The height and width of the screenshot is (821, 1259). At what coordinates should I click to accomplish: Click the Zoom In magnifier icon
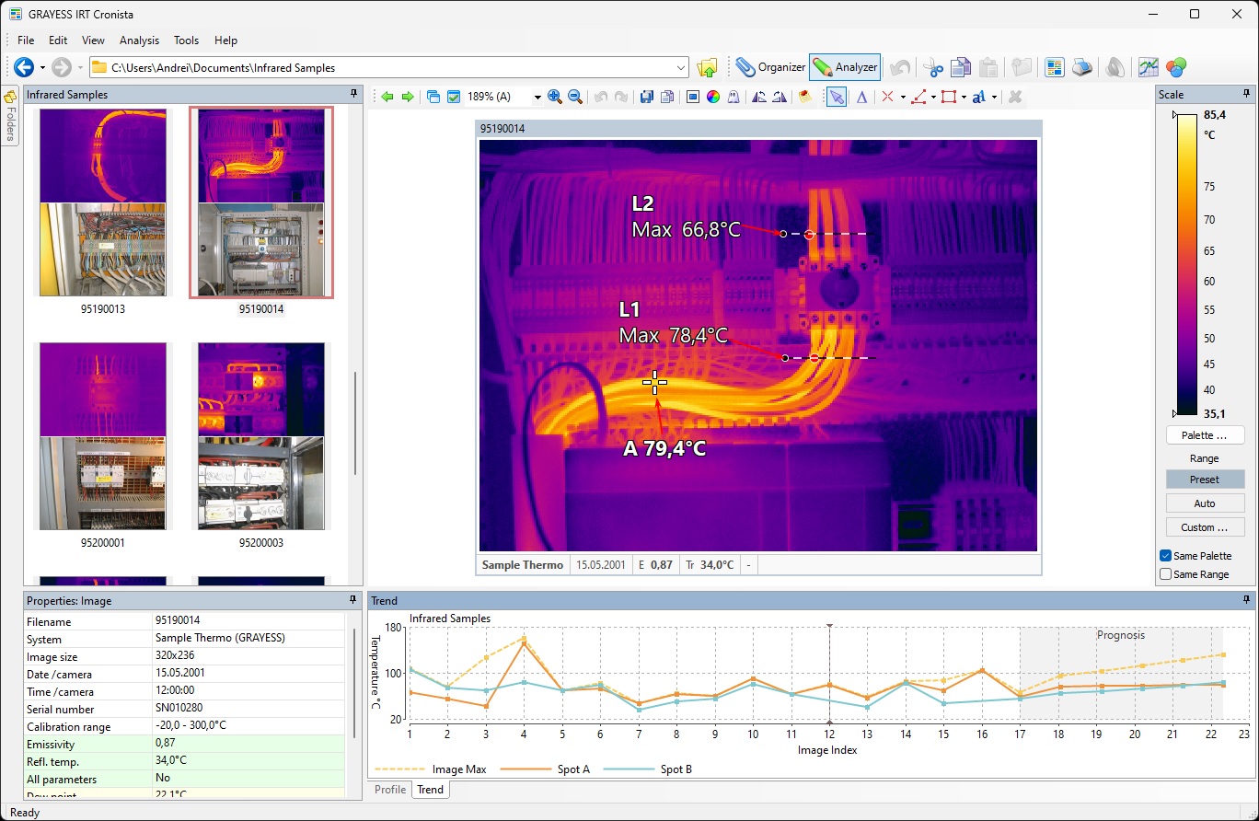(555, 97)
